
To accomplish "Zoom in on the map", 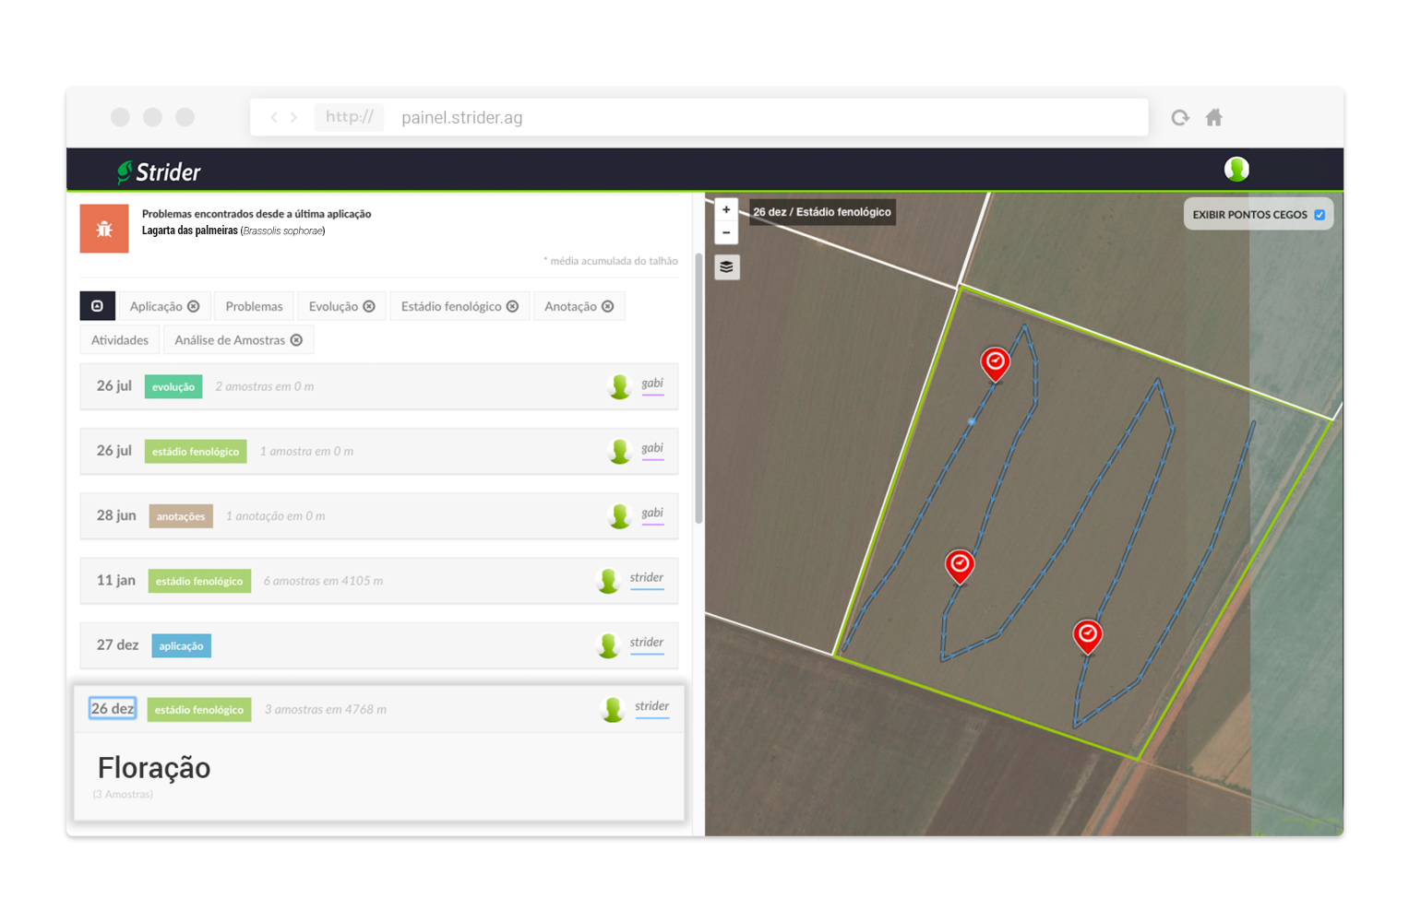I will pyautogui.click(x=726, y=210).
